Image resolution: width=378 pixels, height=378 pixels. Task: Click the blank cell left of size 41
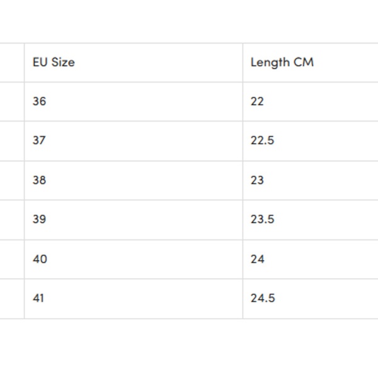coord(11,298)
